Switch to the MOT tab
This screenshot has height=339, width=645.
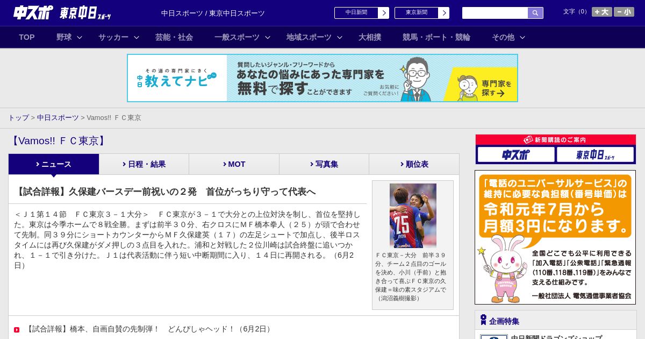pos(234,164)
